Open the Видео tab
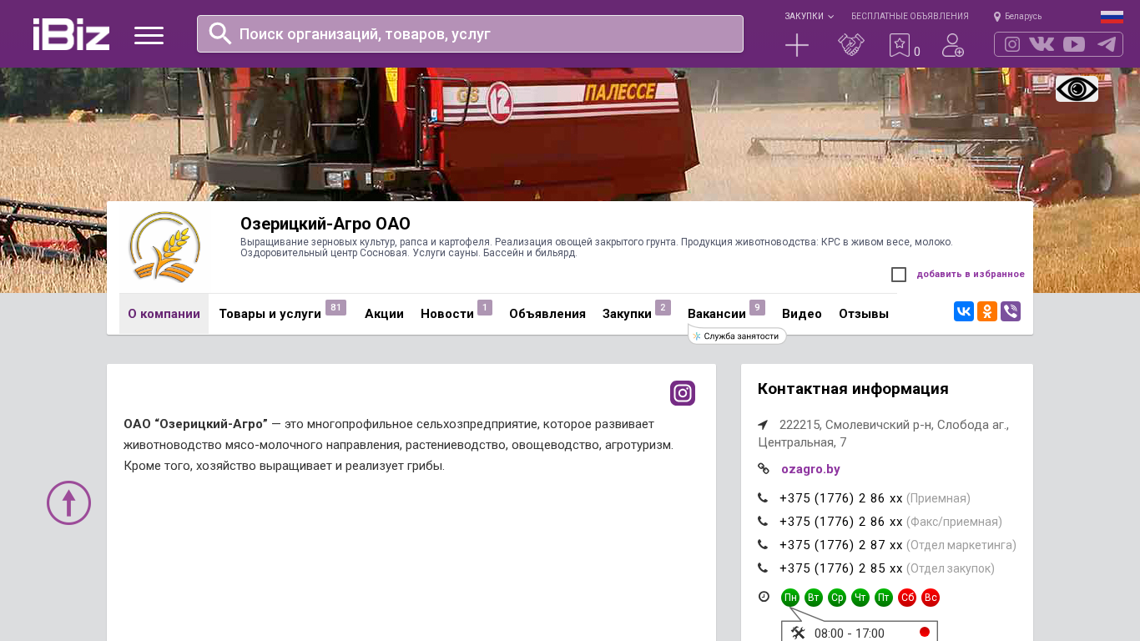This screenshot has height=641, width=1140. [x=802, y=314]
